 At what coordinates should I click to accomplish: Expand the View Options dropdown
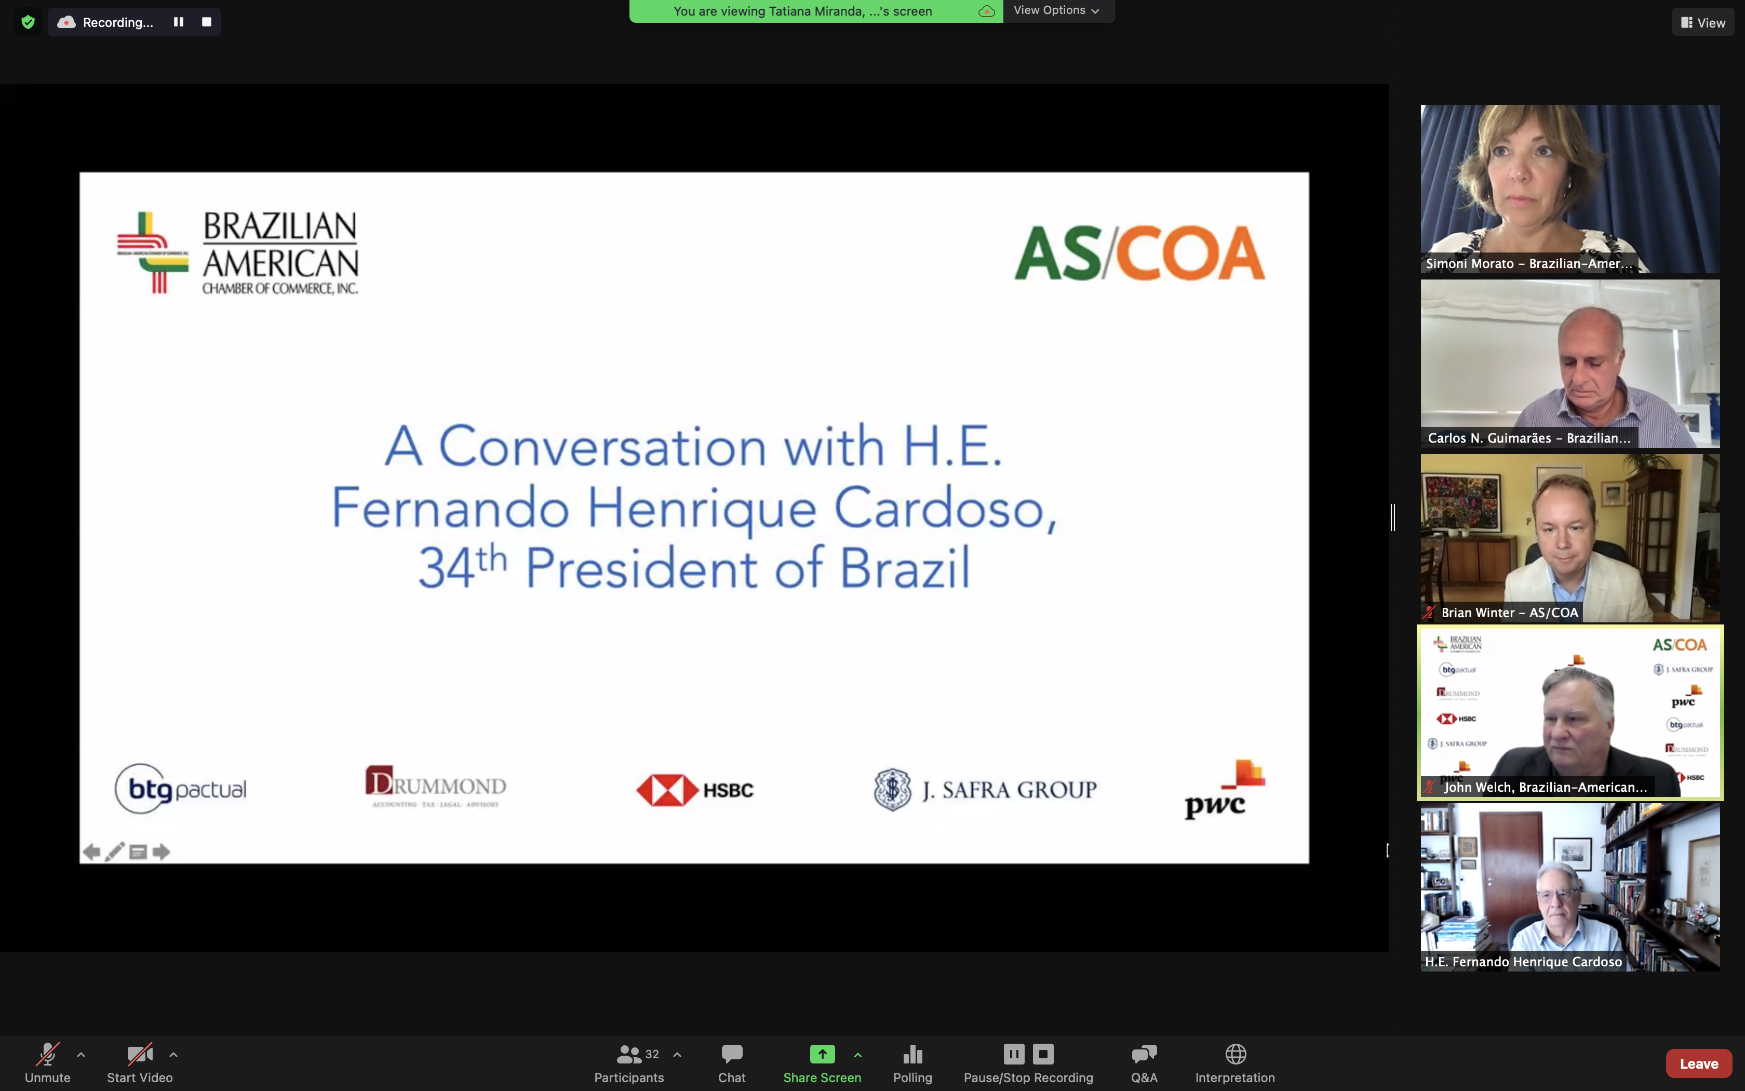[x=1056, y=10]
